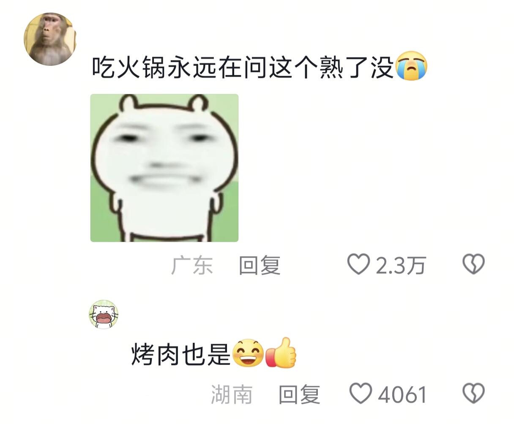Like the hot pot comment with heart icon

pyautogui.click(x=358, y=264)
